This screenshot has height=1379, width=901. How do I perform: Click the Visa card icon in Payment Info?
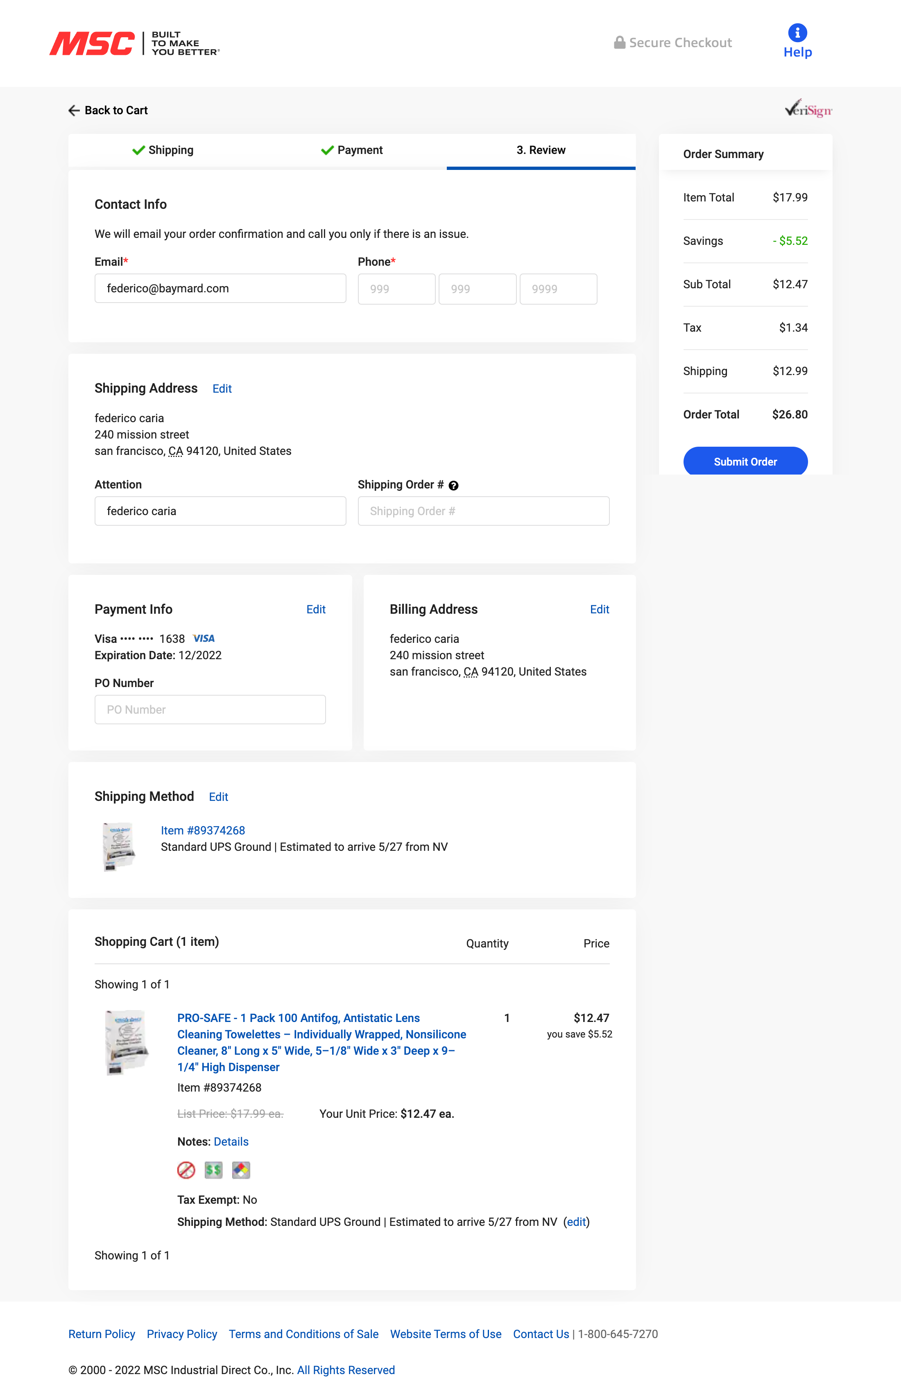coord(204,638)
